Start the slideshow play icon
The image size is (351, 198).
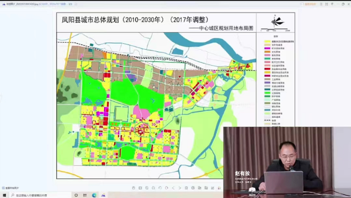[147, 188]
